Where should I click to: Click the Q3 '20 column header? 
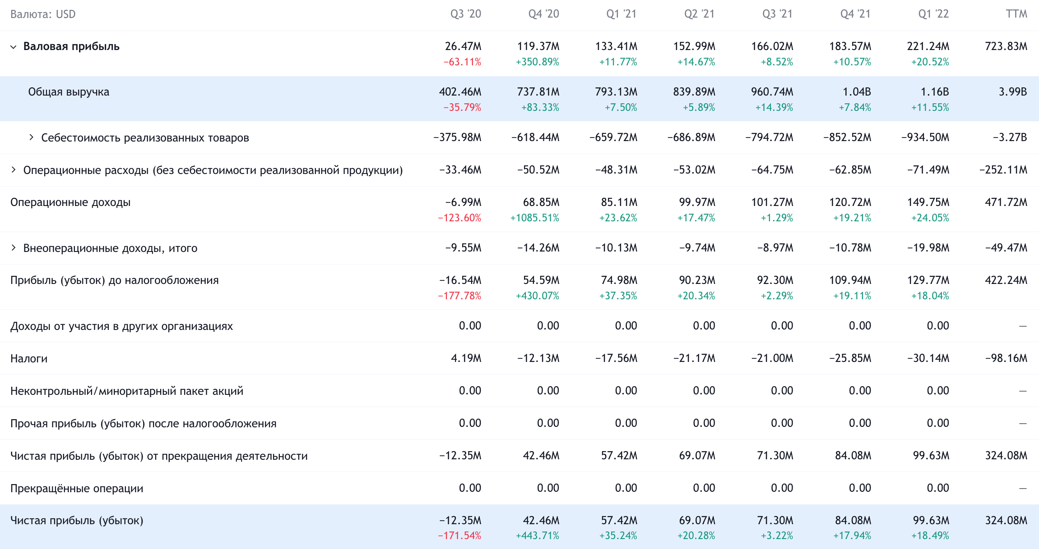point(466,14)
